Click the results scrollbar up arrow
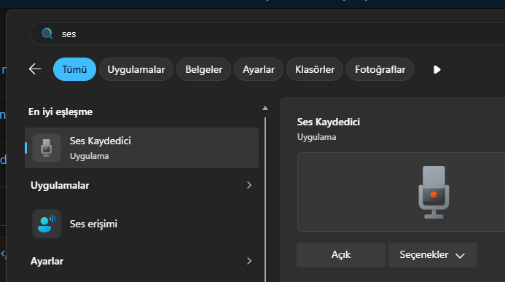 pos(265,108)
